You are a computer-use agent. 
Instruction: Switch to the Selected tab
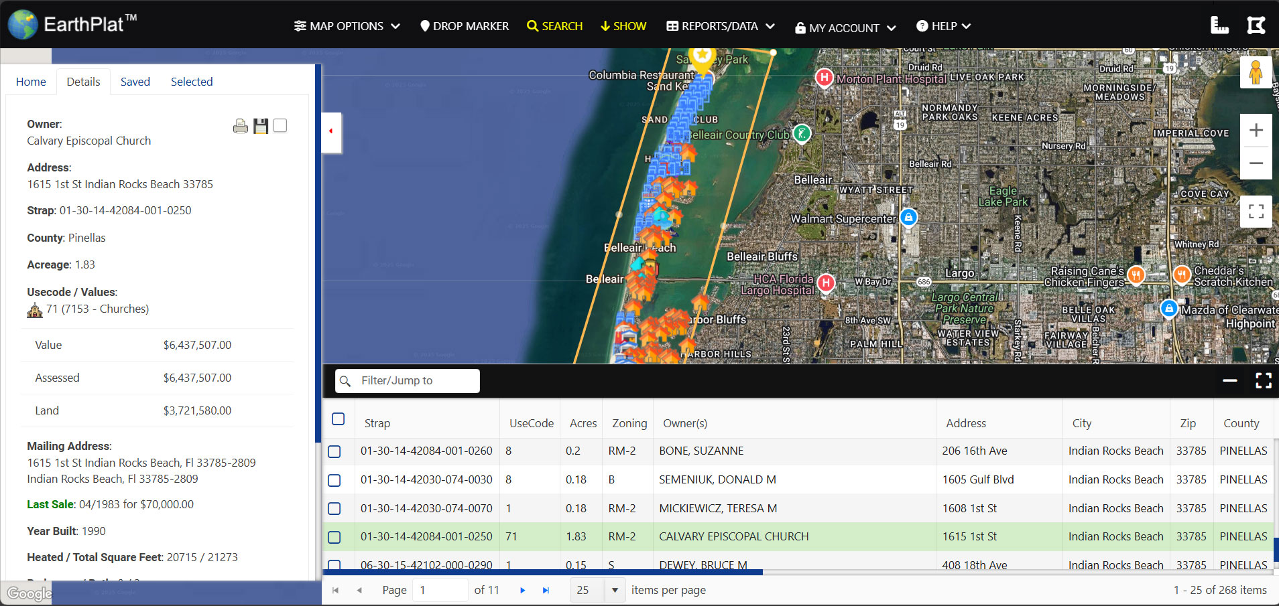192,82
